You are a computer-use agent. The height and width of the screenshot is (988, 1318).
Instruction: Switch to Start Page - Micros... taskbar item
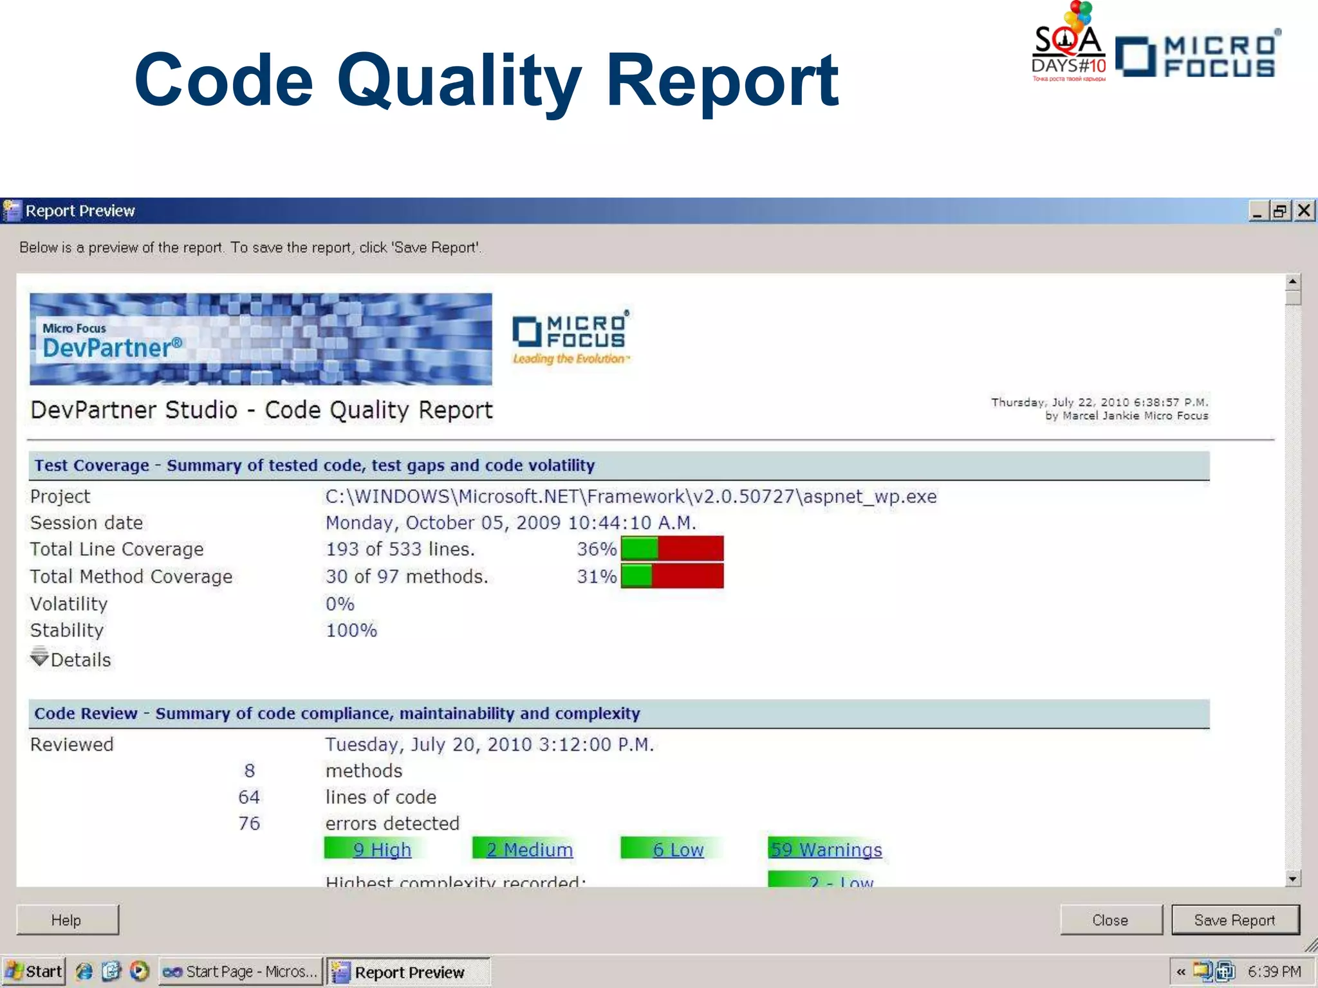(240, 971)
